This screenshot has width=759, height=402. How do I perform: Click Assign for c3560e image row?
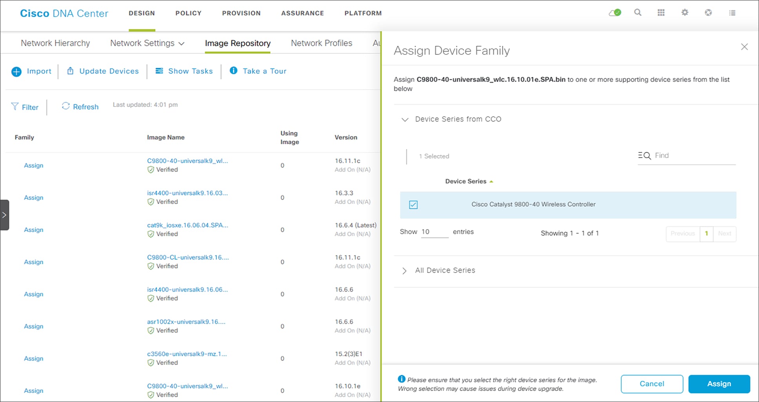click(34, 358)
